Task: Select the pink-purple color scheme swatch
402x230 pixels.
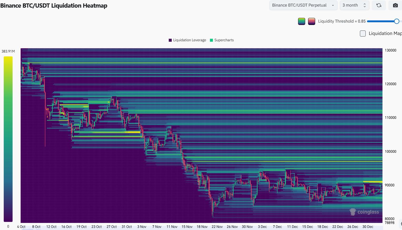Action: click(x=311, y=21)
